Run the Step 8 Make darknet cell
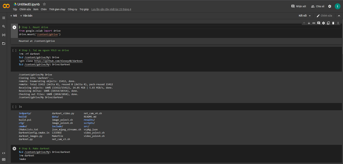Viewport: 343px width, 164px height. click(14, 149)
